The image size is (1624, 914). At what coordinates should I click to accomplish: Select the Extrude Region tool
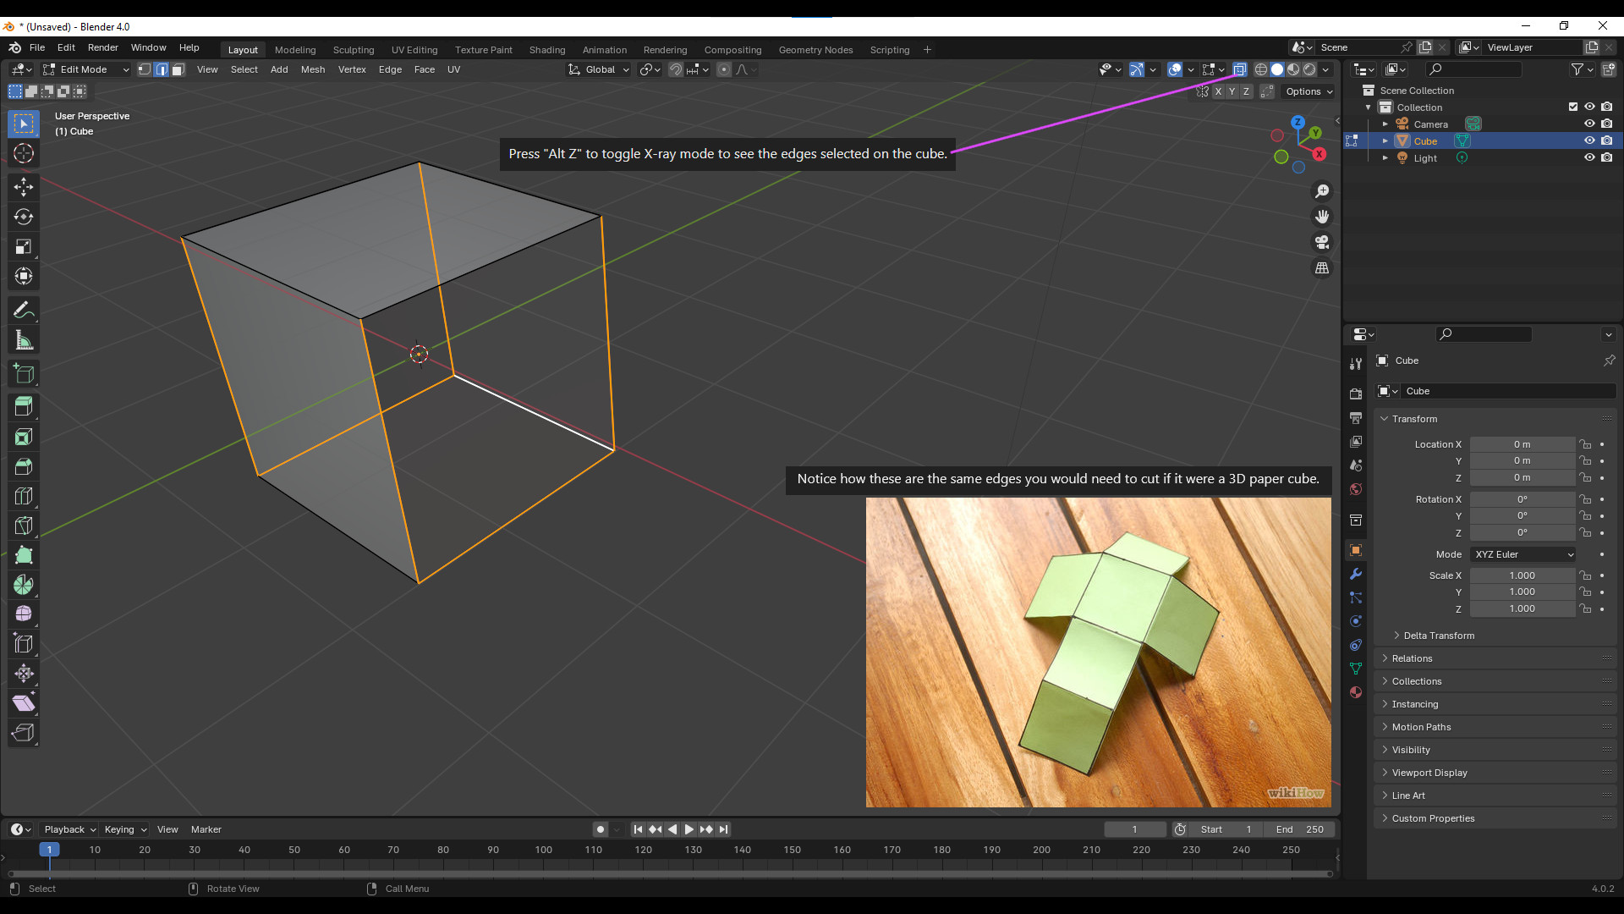[x=24, y=407]
